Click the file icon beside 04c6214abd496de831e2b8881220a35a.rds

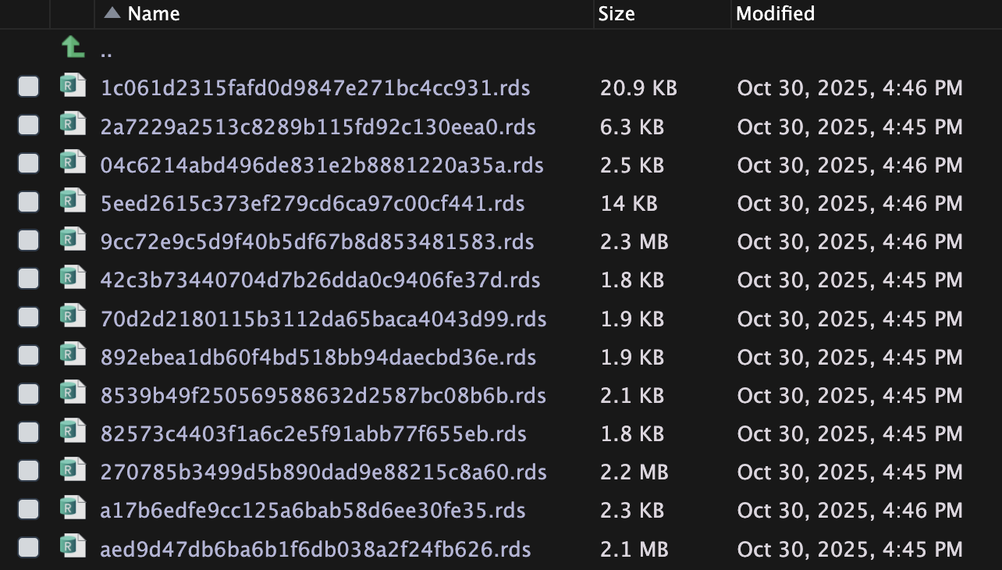coord(73,164)
